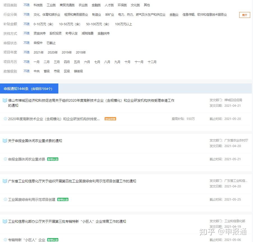Choose subsidy amount 0-10万元(含)
The image size is (253, 242).
point(43,24)
